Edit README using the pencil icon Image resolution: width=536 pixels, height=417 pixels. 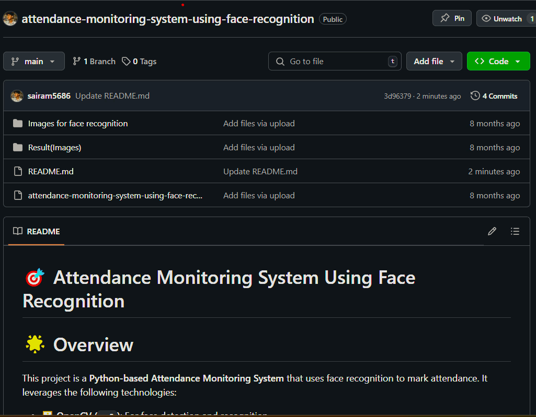pyautogui.click(x=492, y=231)
